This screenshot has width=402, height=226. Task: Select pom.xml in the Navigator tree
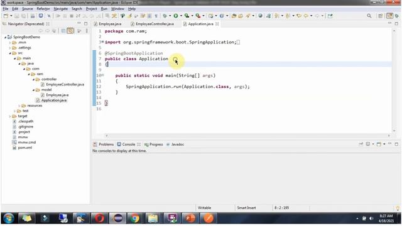25,148
